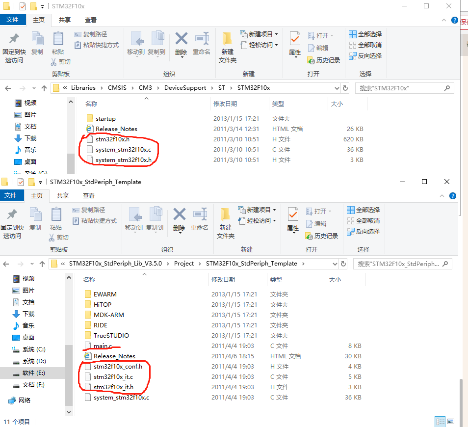Click Date modified (修改日期) header in bottom window
The height and width of the screenshot is (427, 468).
tap(223, 279)
